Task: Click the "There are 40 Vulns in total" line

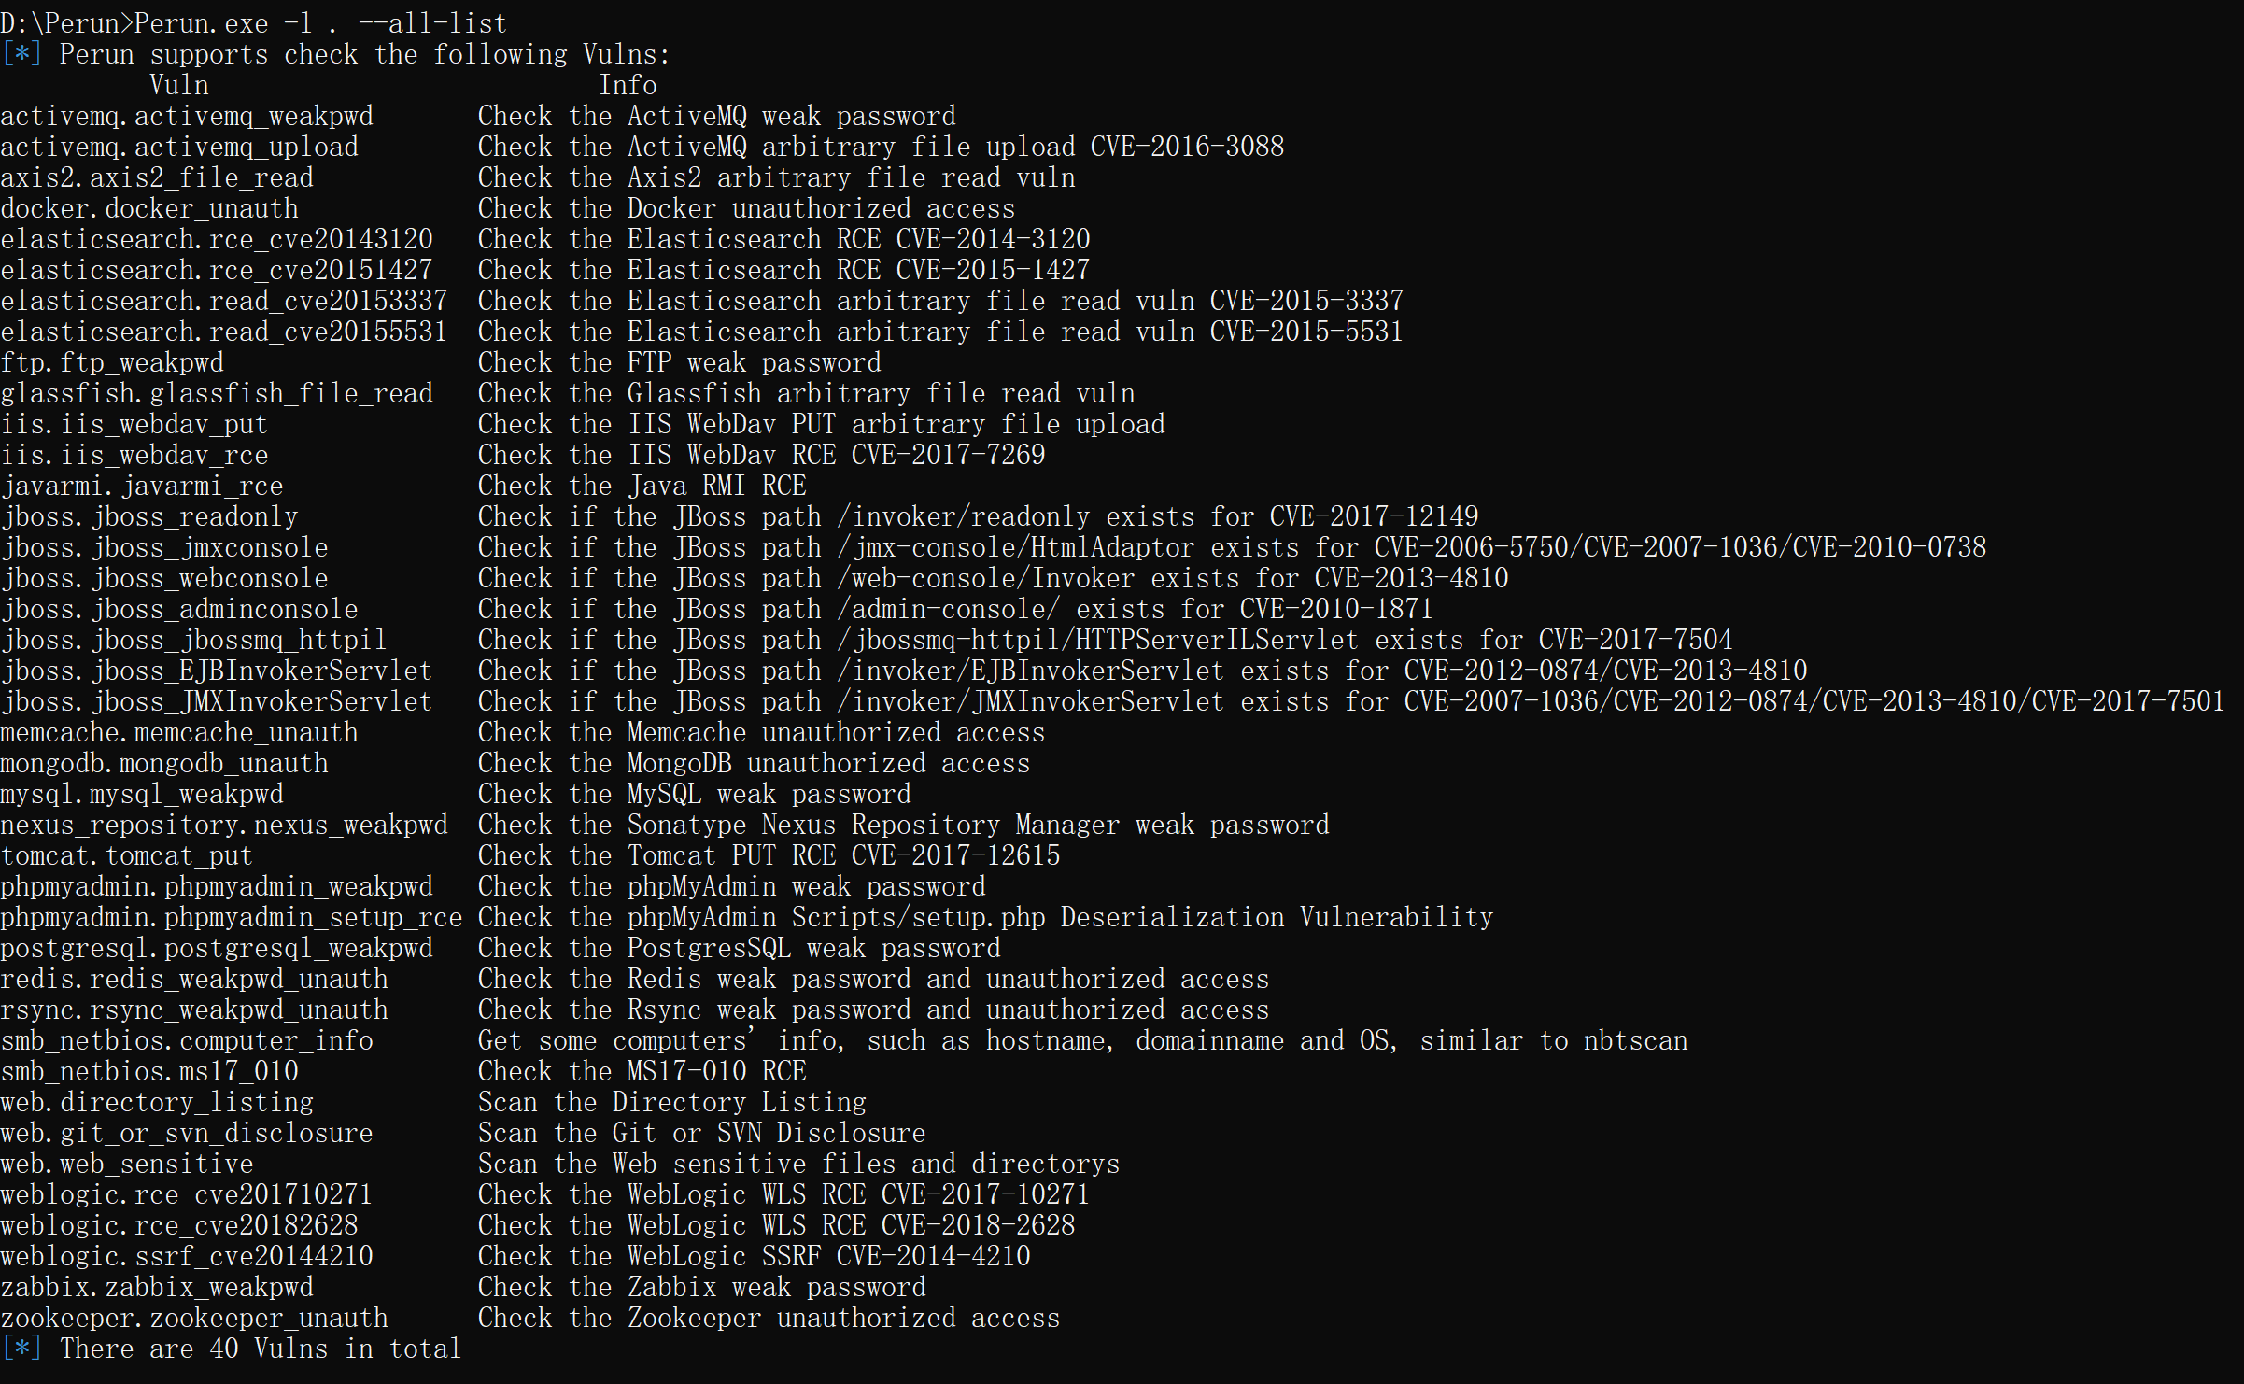Action: click(x=261, y=1349)
